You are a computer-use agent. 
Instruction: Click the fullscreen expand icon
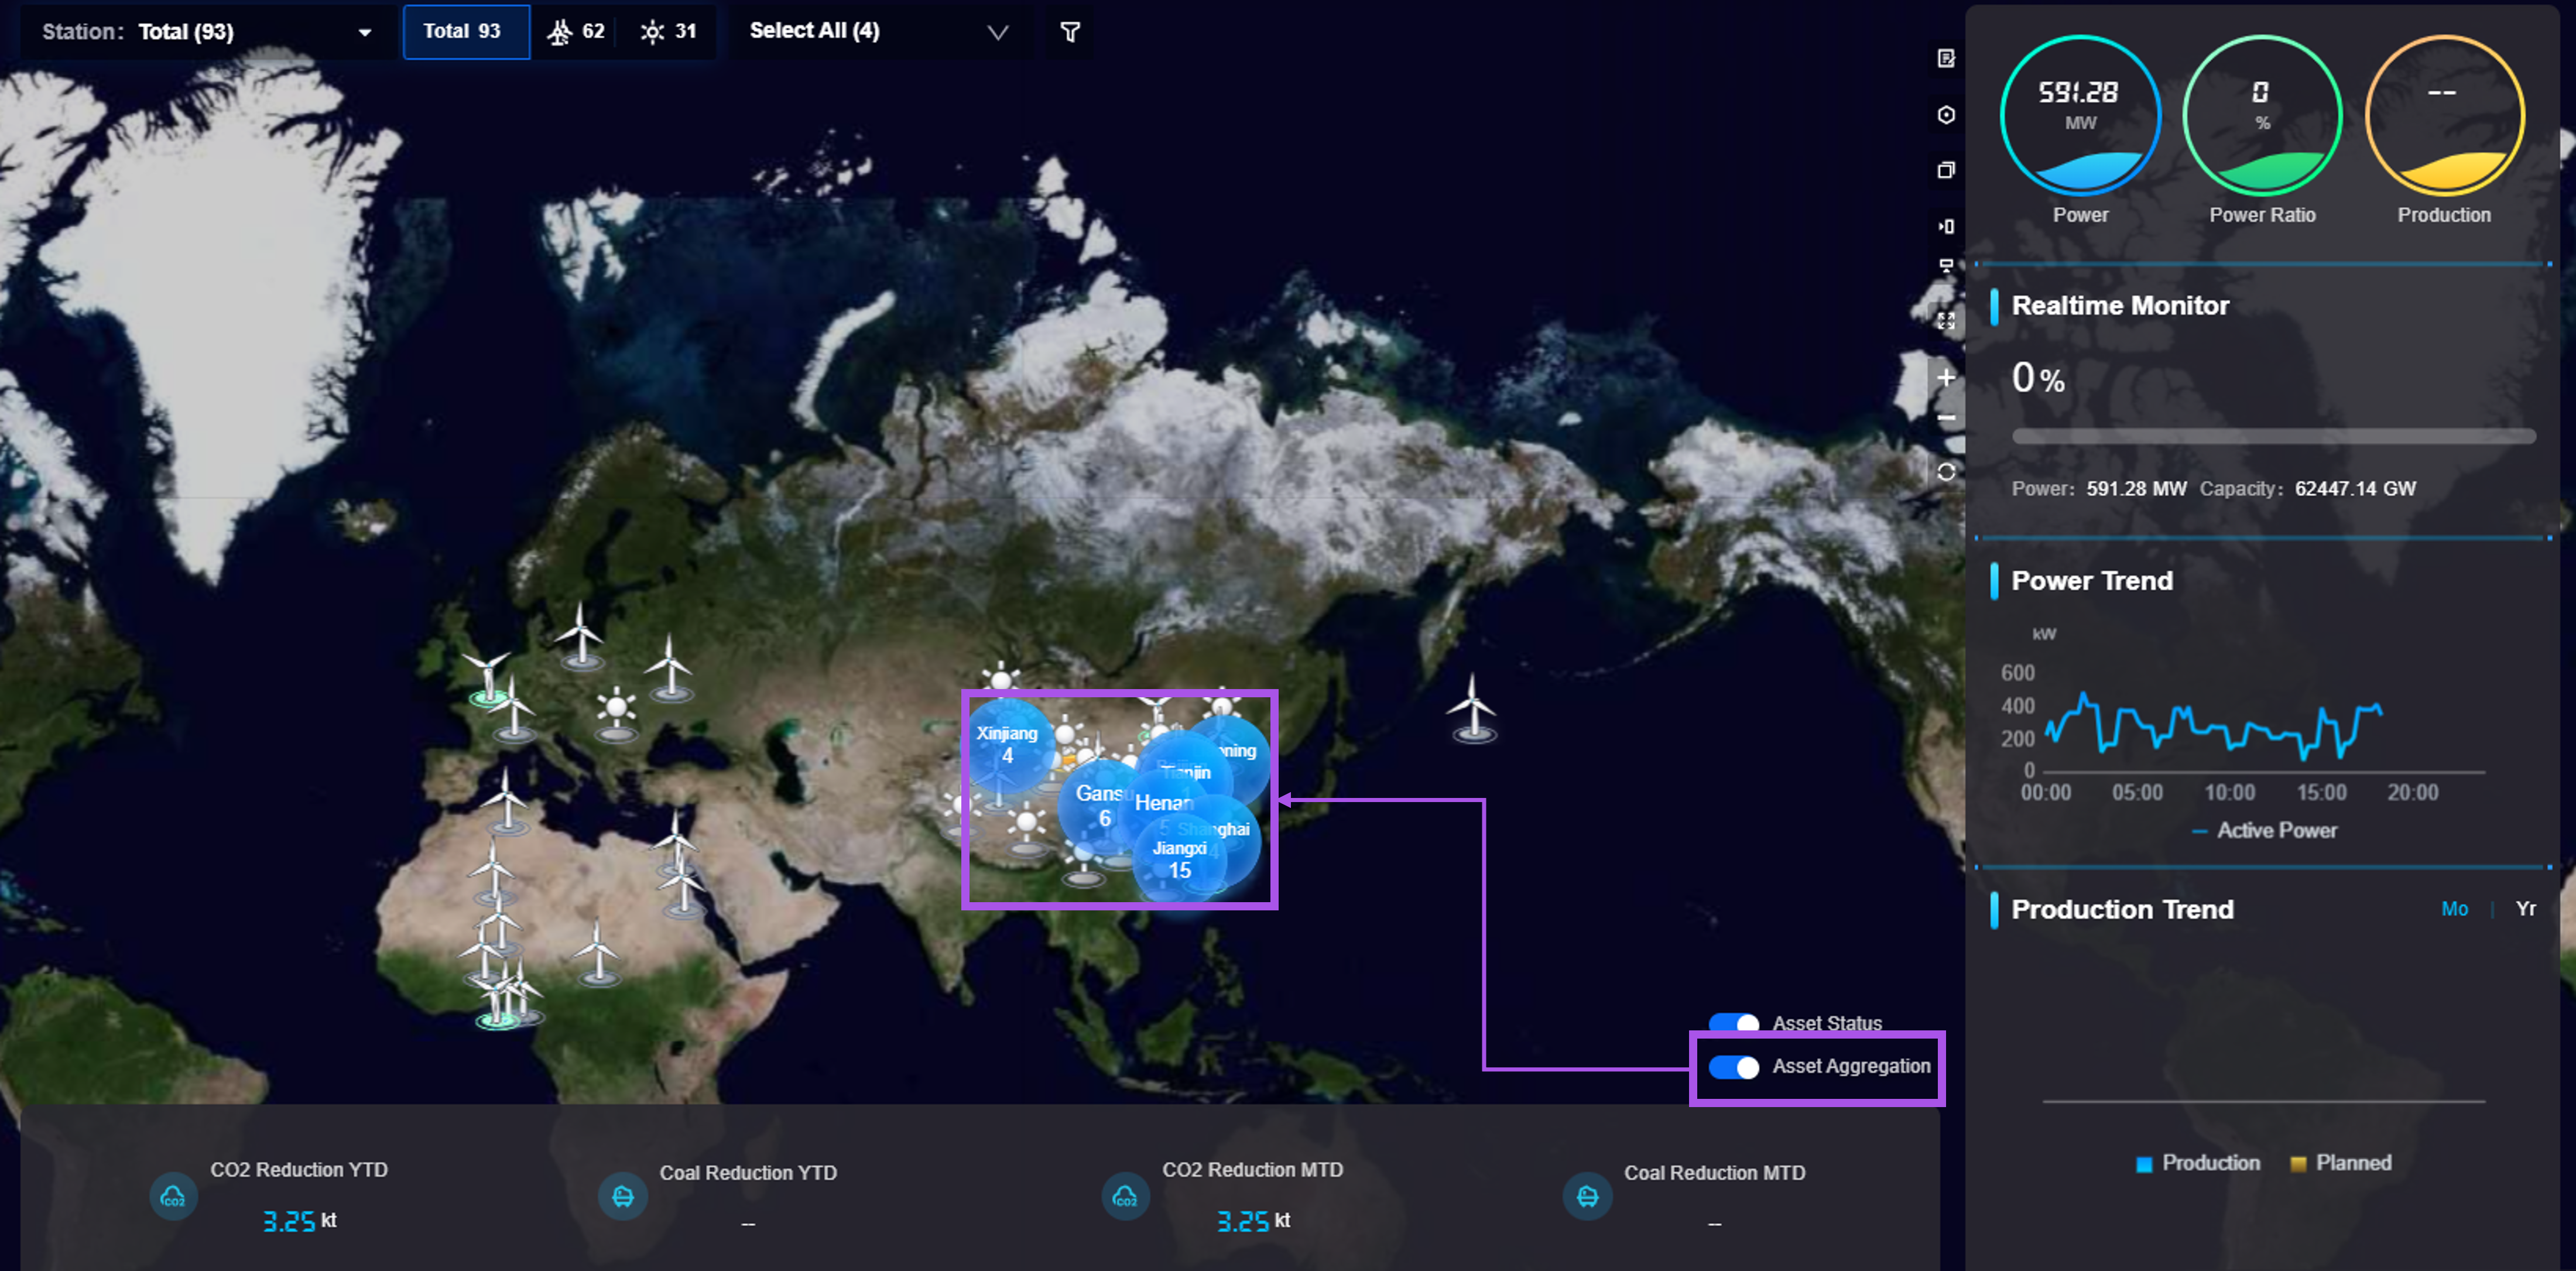tap(1945, 321)
